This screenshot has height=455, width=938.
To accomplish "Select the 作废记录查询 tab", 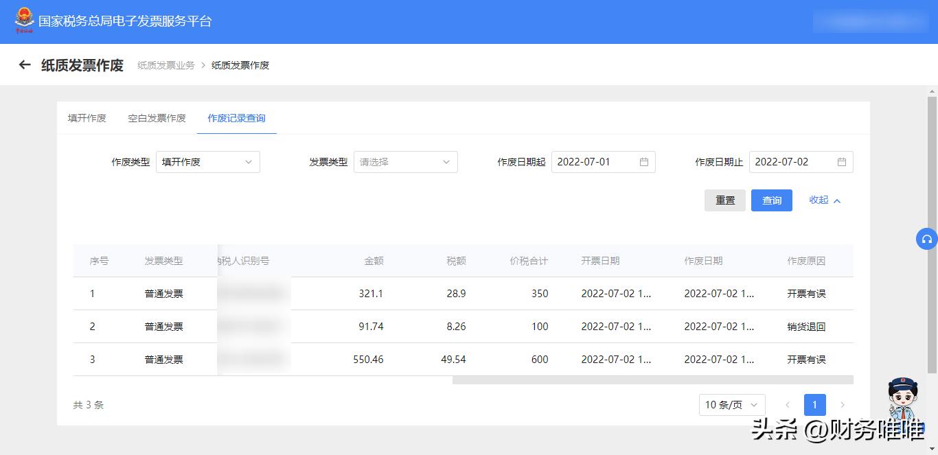I will (236, 118).
